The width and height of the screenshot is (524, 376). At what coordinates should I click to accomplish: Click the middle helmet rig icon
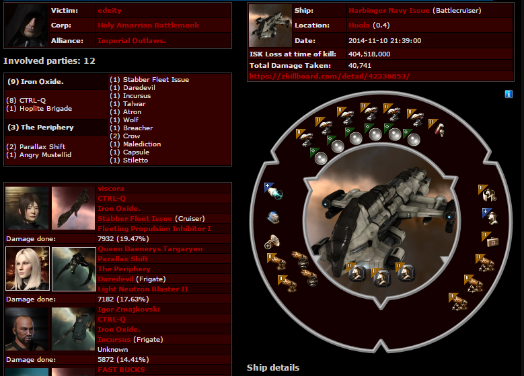tap(381, 278)
